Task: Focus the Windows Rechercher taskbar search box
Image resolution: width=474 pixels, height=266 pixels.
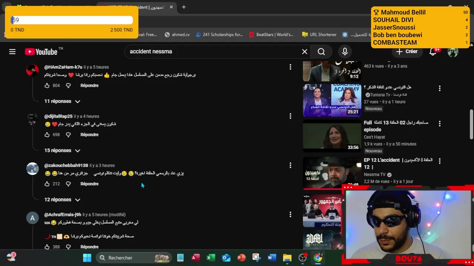Action: pos(133,258)
